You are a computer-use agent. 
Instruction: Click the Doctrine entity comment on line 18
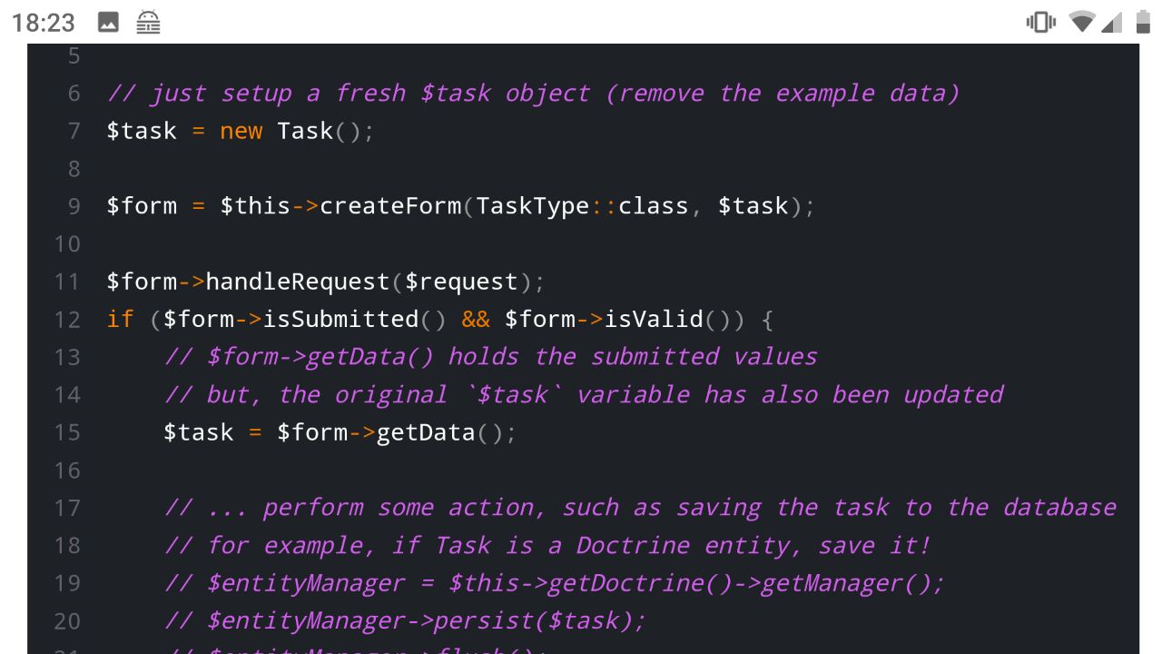[x=547, y=545]
